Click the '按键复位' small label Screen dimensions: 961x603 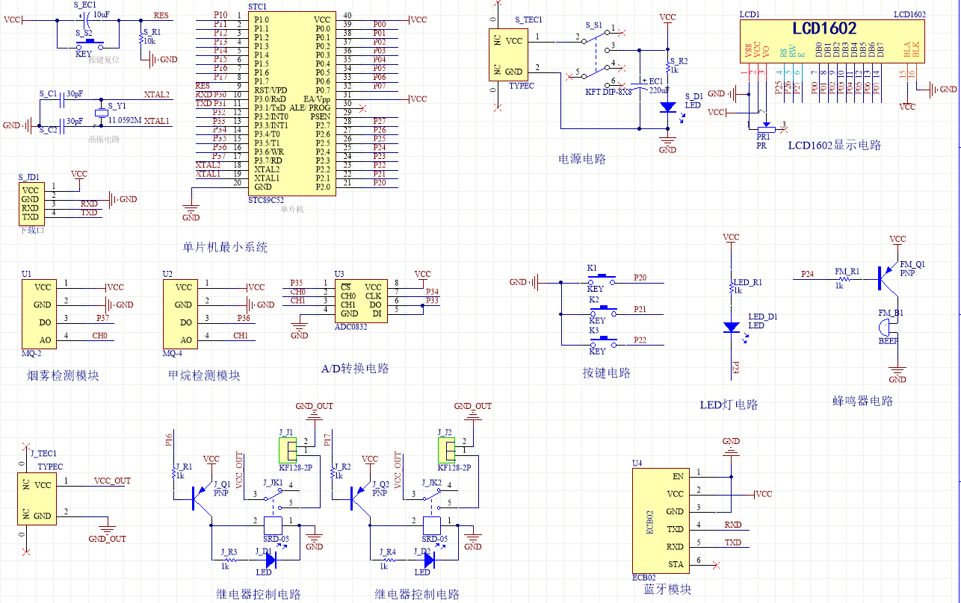click(x=102, y=59)
